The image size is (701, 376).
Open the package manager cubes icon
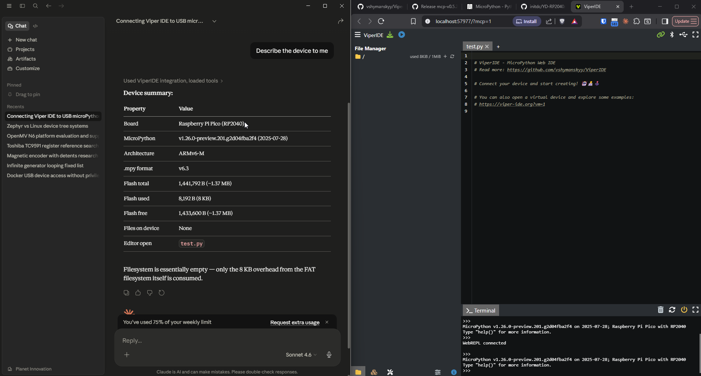374,372
